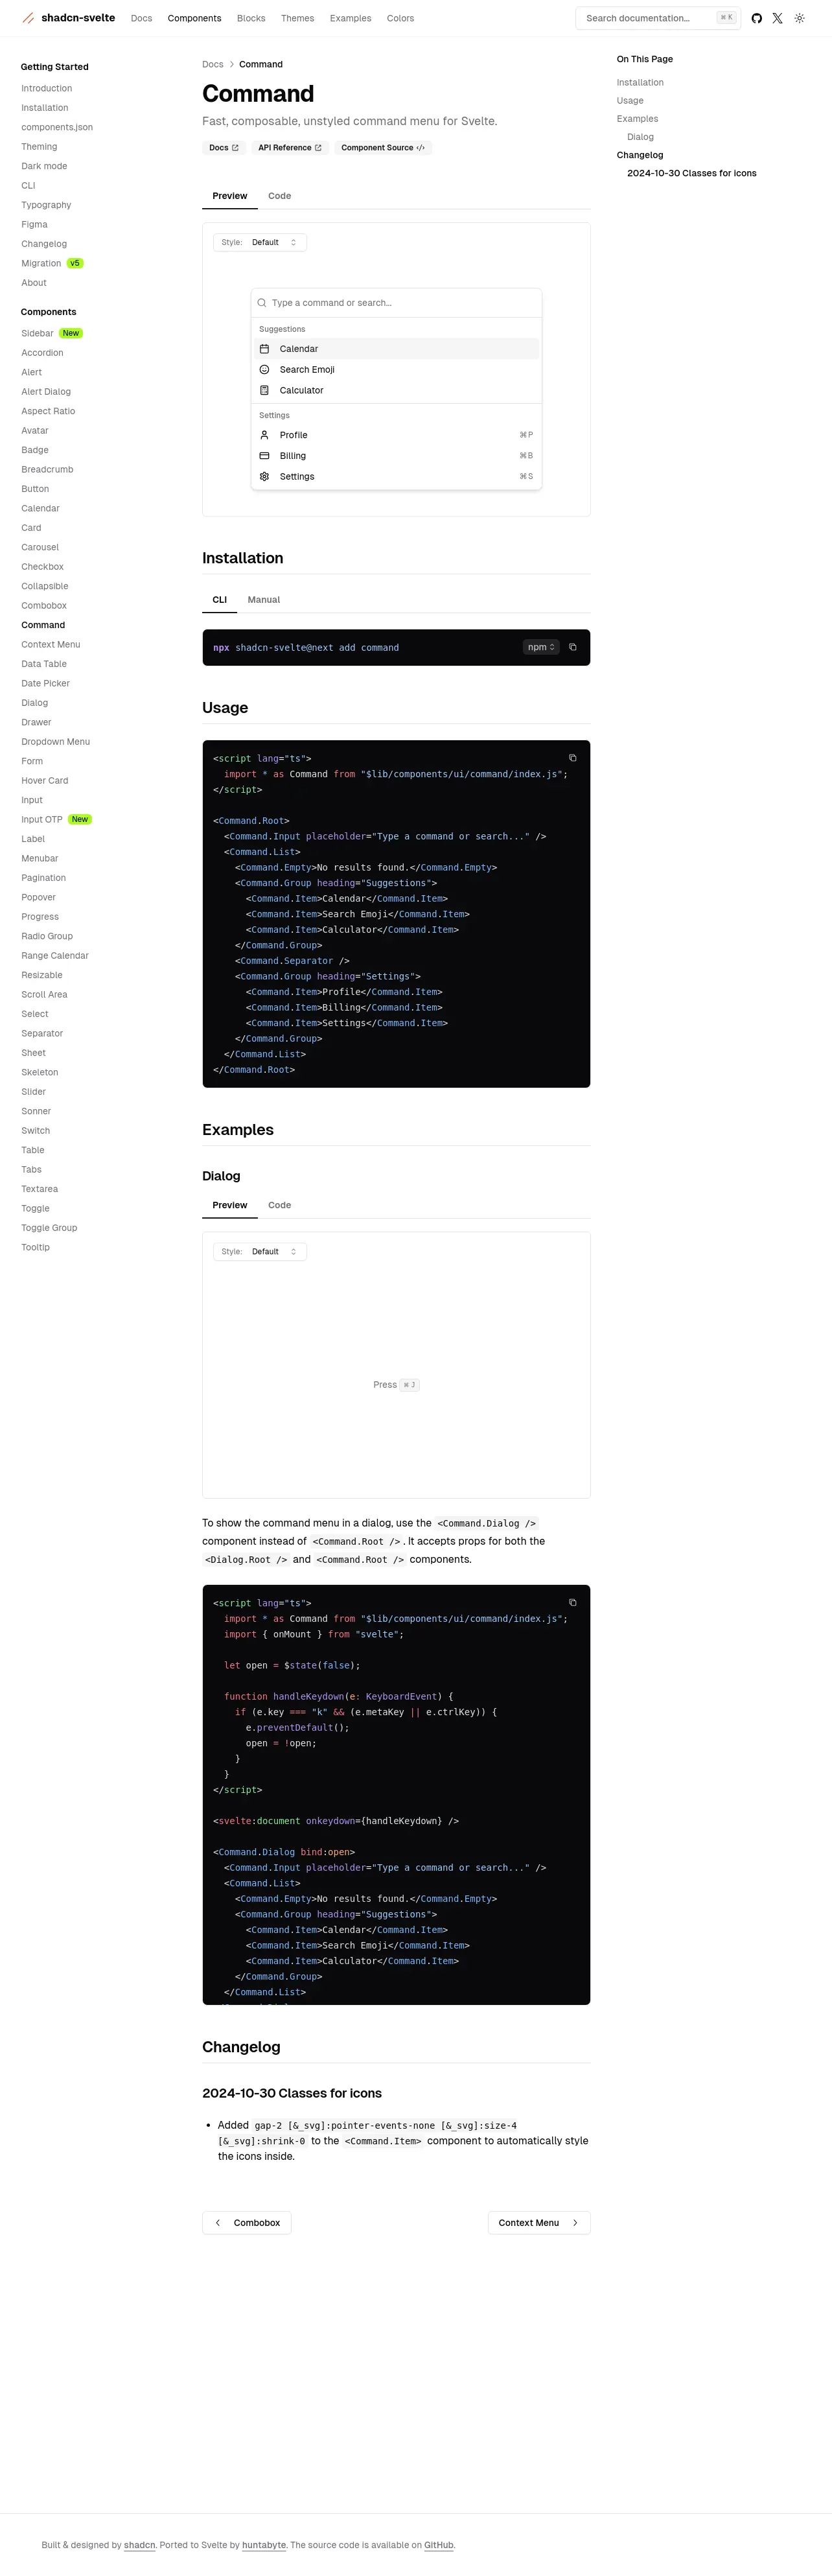Click the Search Emoji smiley icon
The height and width of the screenshot is (2576, 832).
coord(264,370)
